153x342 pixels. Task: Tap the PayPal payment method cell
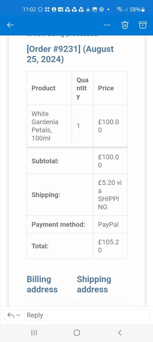pos(110,224)
